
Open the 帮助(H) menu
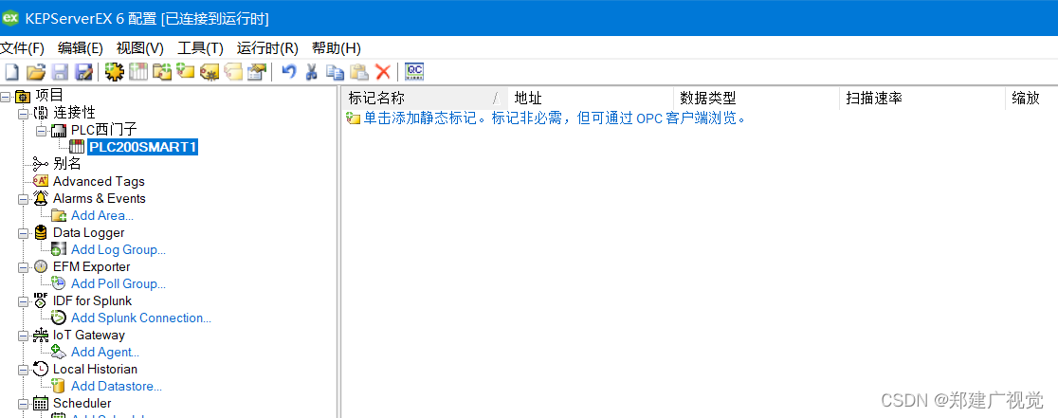pyautogui.click(x=336, y=48)
